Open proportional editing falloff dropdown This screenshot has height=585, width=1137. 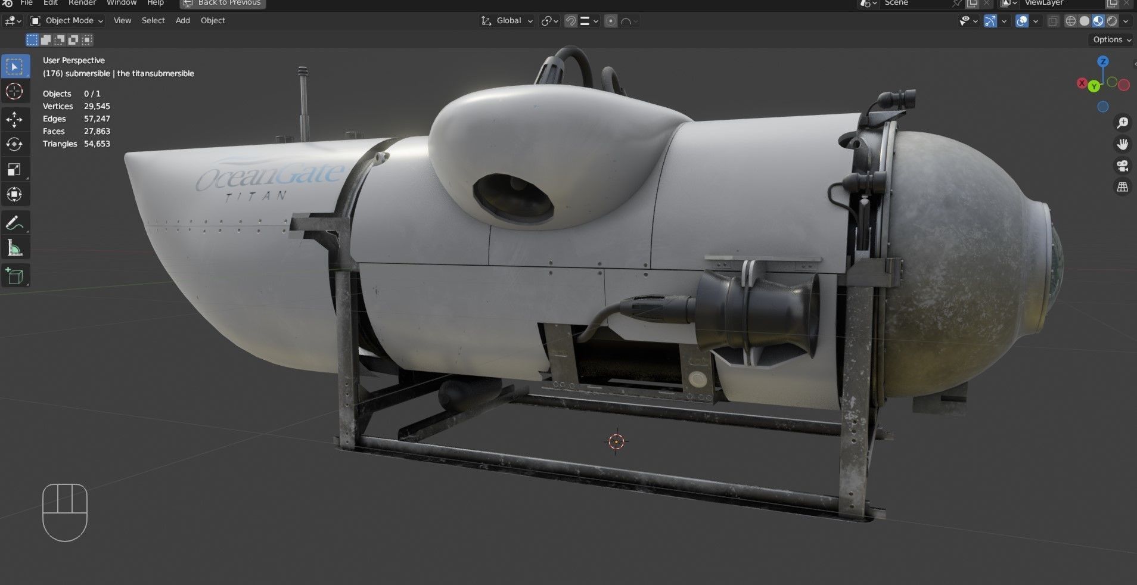tap(629, 21)
